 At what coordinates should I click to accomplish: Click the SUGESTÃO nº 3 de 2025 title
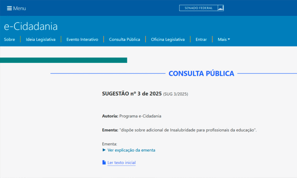coord(132,94)
